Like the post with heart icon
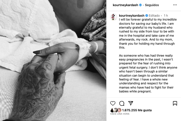181x121 pixels. click(113, 103)
